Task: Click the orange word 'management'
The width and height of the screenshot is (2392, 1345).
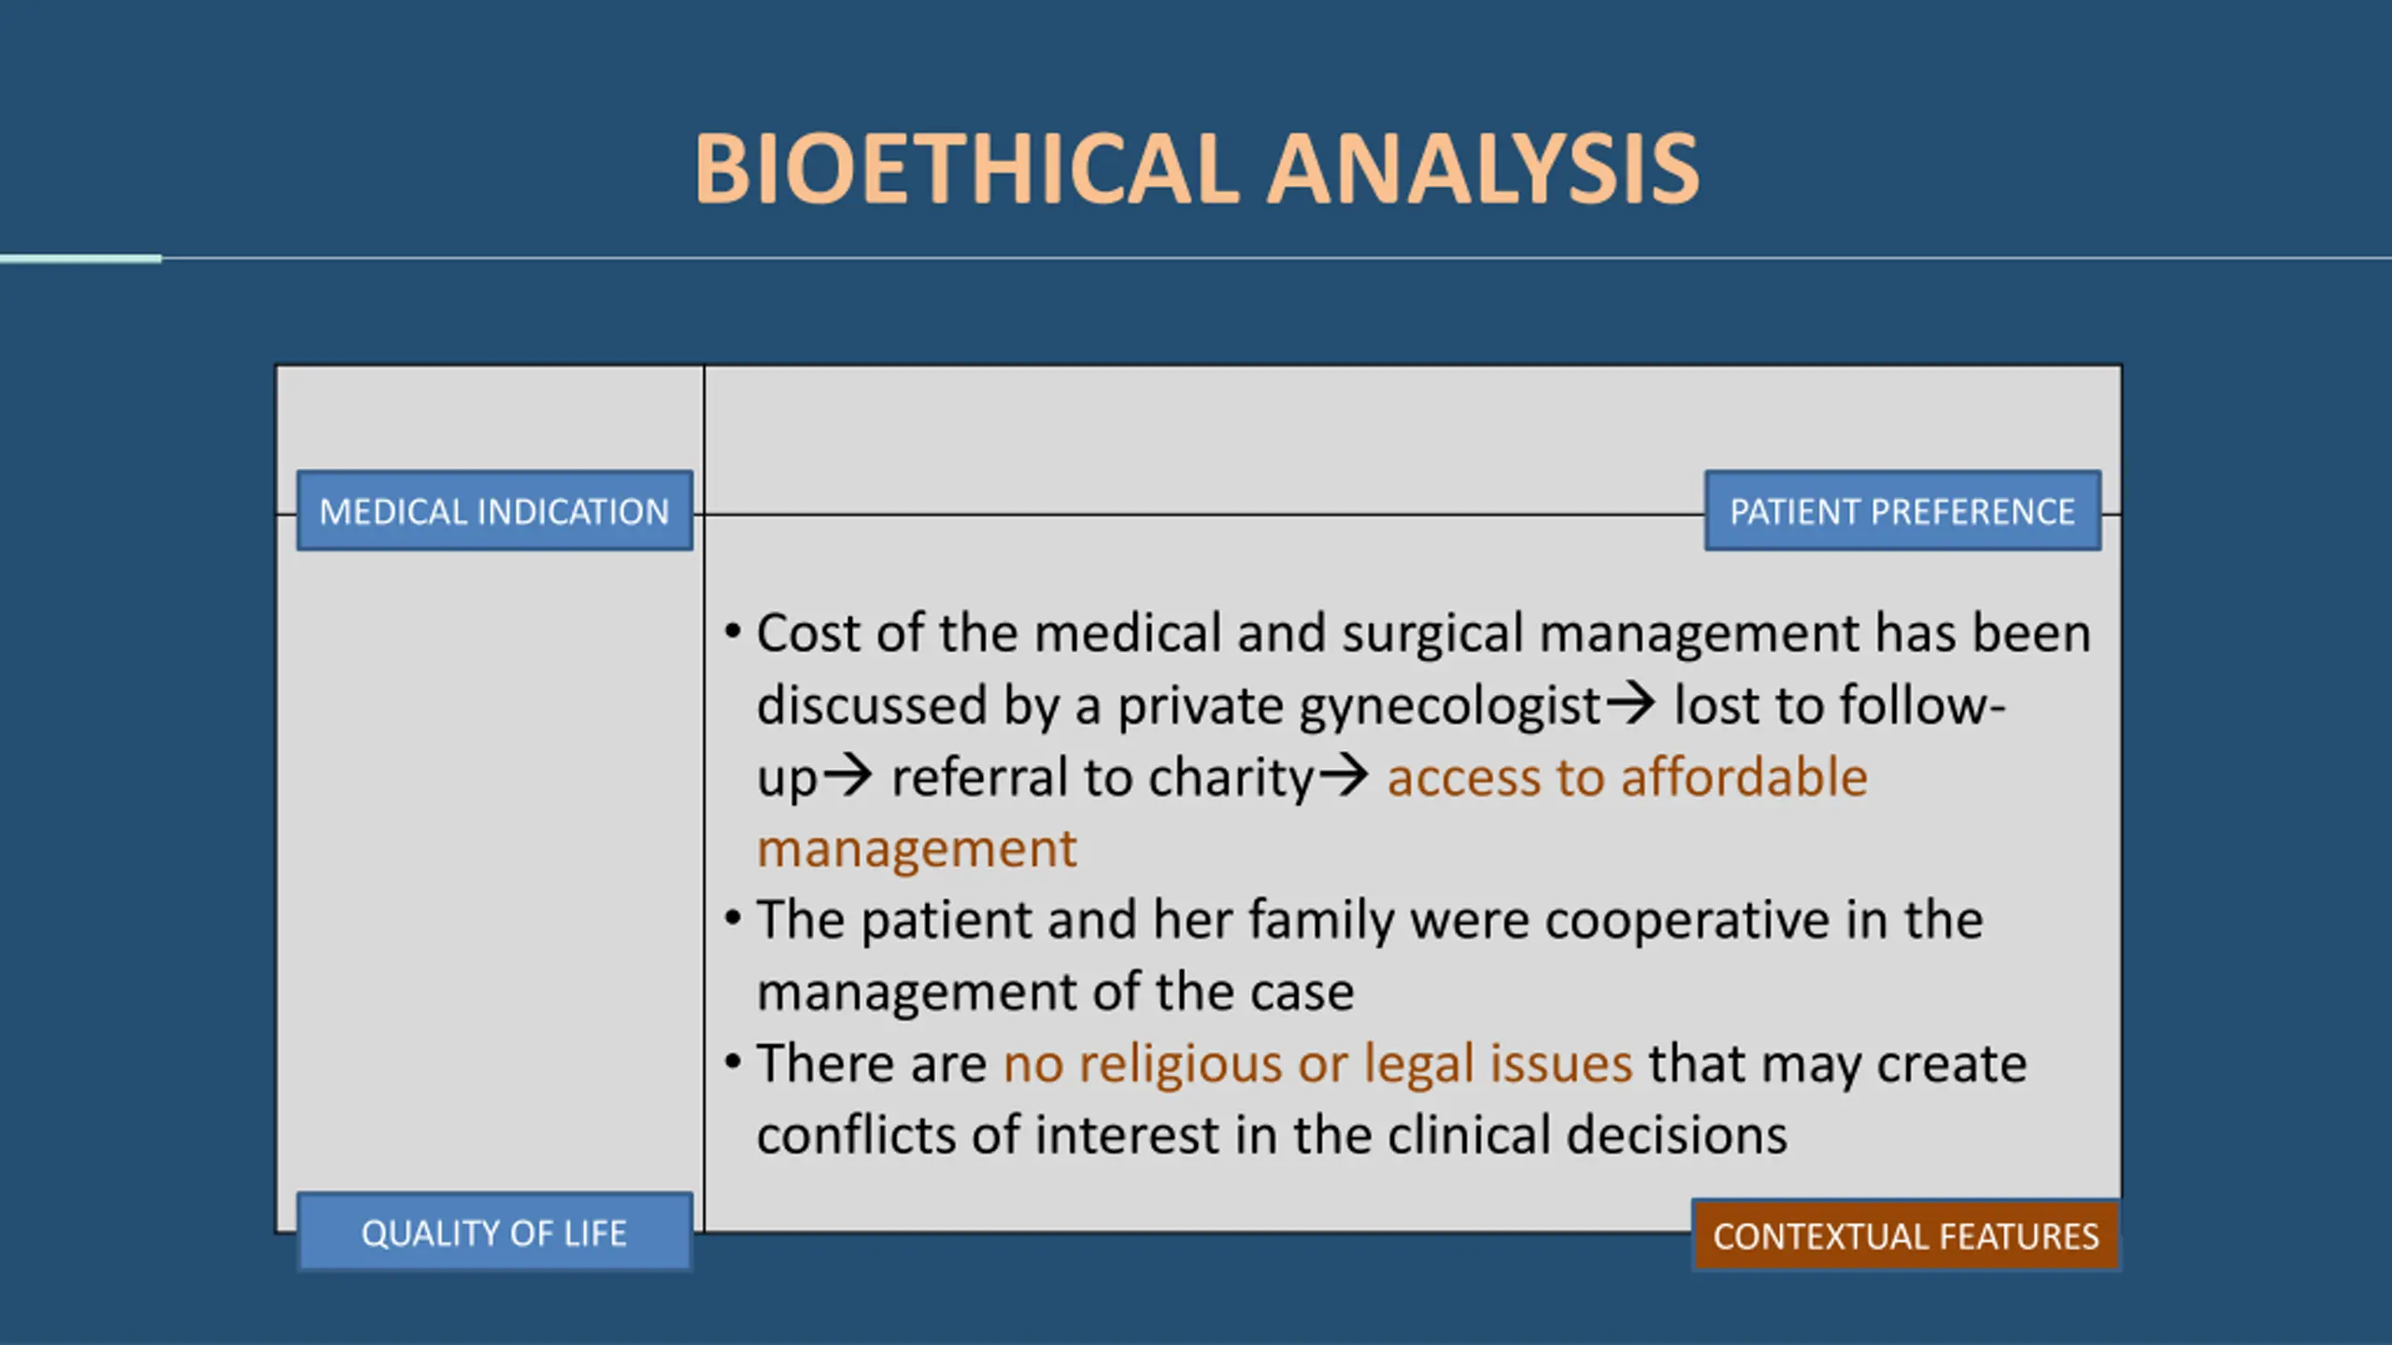Action: click(x=917, y=850)
